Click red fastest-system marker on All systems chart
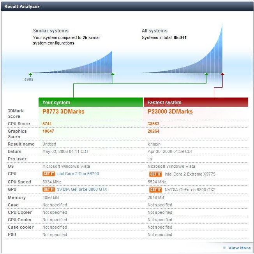This screenshot has width=254, height=254. click(222, 74)
